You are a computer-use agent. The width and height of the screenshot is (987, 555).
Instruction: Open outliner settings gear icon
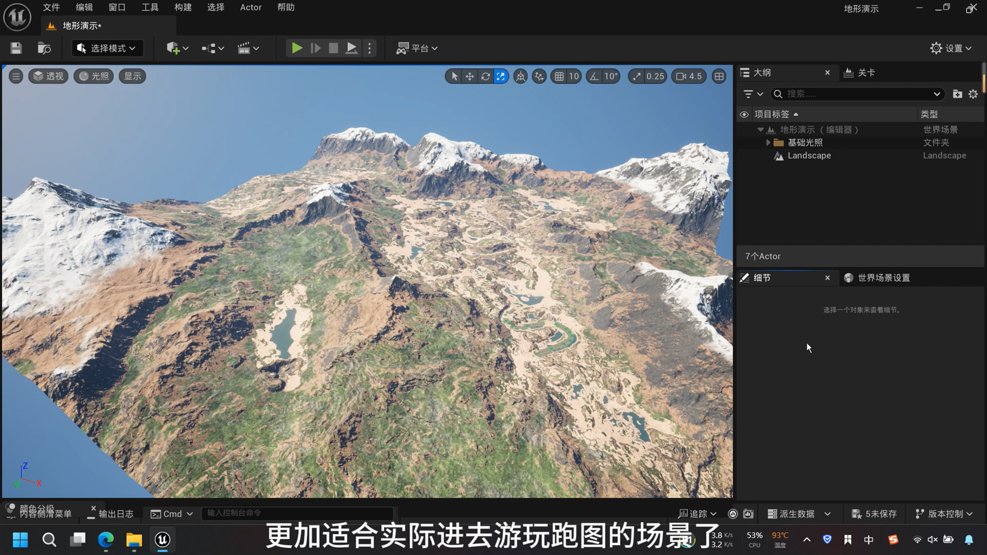pos(973,94)
